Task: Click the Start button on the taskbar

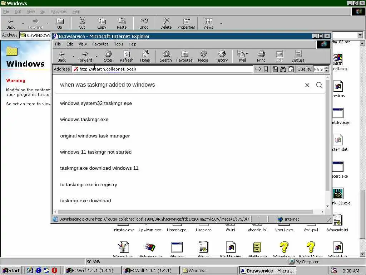Action: 11,270
